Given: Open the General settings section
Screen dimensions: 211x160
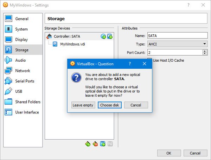Looking at the screenshot, I should (x=22, y=19).
